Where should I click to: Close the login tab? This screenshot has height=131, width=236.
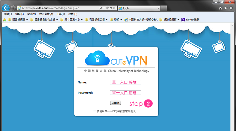pos(158,8)
